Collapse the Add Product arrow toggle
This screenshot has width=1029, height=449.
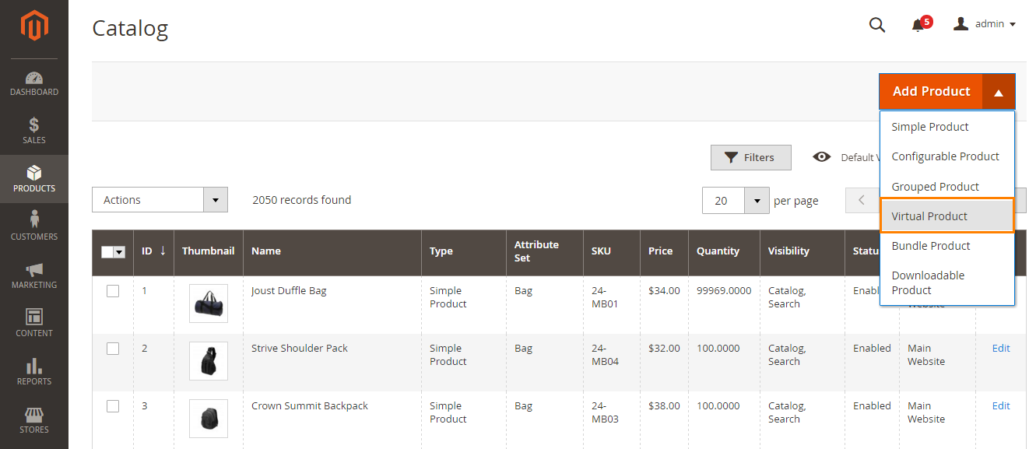pyautogui.click(x=999, y=92)
